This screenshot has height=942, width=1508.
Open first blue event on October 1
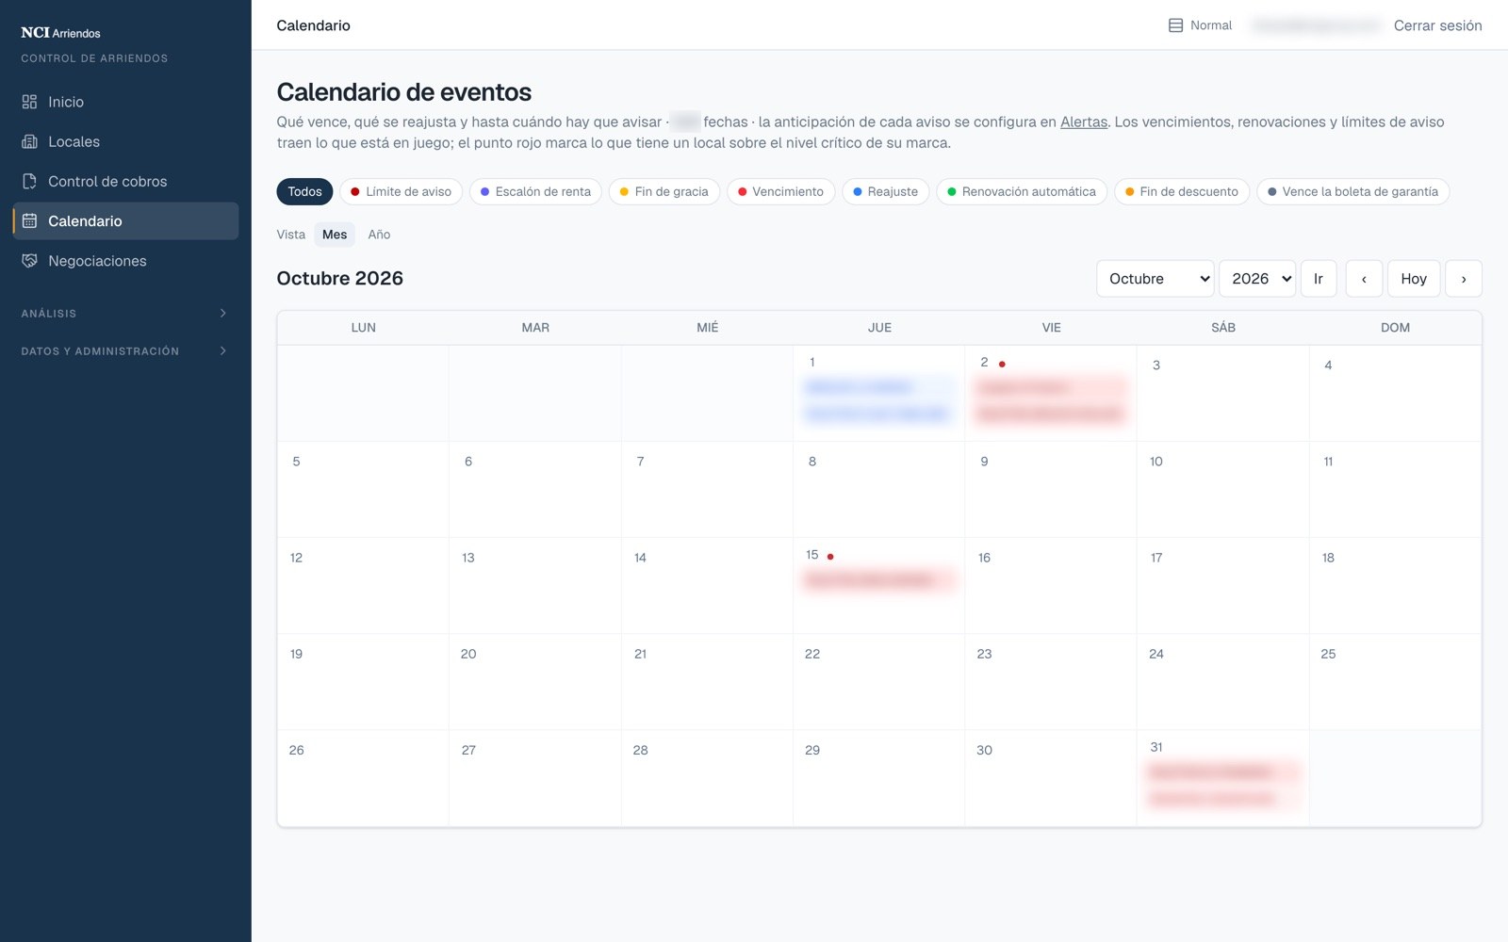coord(878,387)
